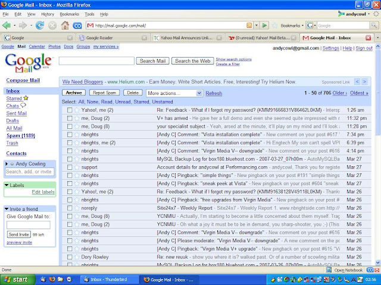Star the Dory Rowley message
Image resolution: width=381 pixels, height=285 pixels.
[77, 257]
